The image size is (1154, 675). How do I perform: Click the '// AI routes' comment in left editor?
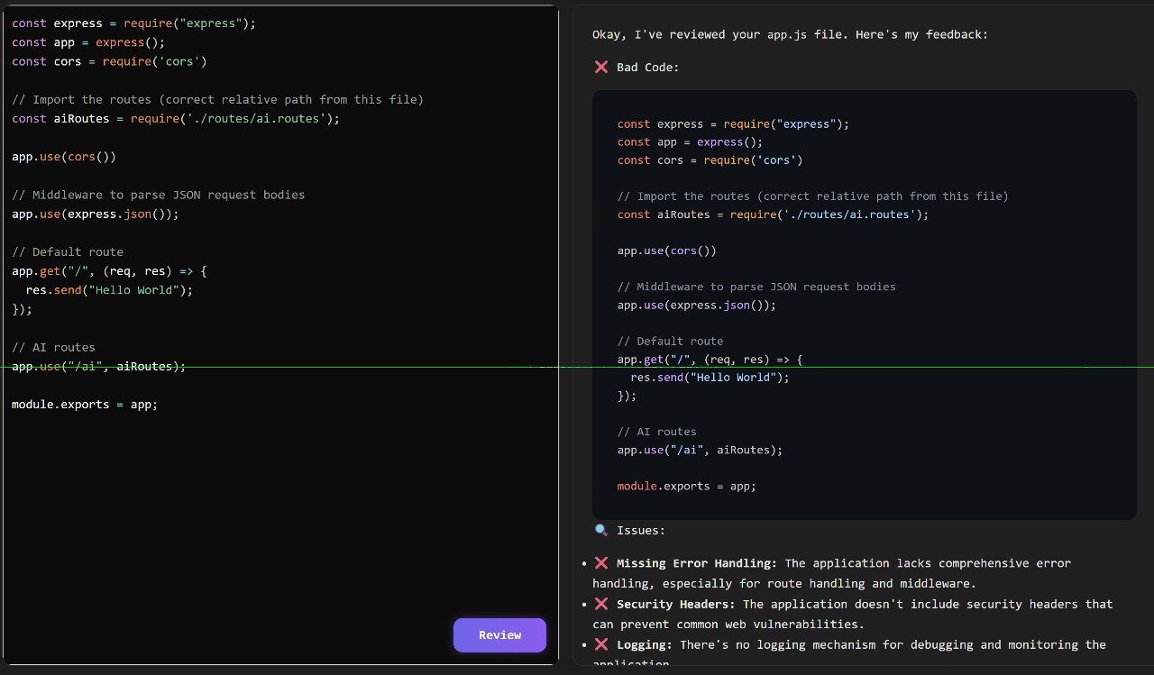click(53, 347)
